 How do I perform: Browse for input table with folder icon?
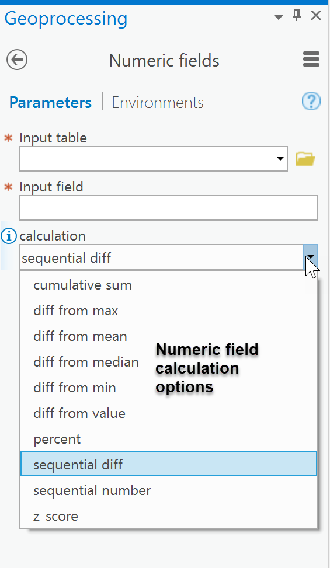click(305, 159)
